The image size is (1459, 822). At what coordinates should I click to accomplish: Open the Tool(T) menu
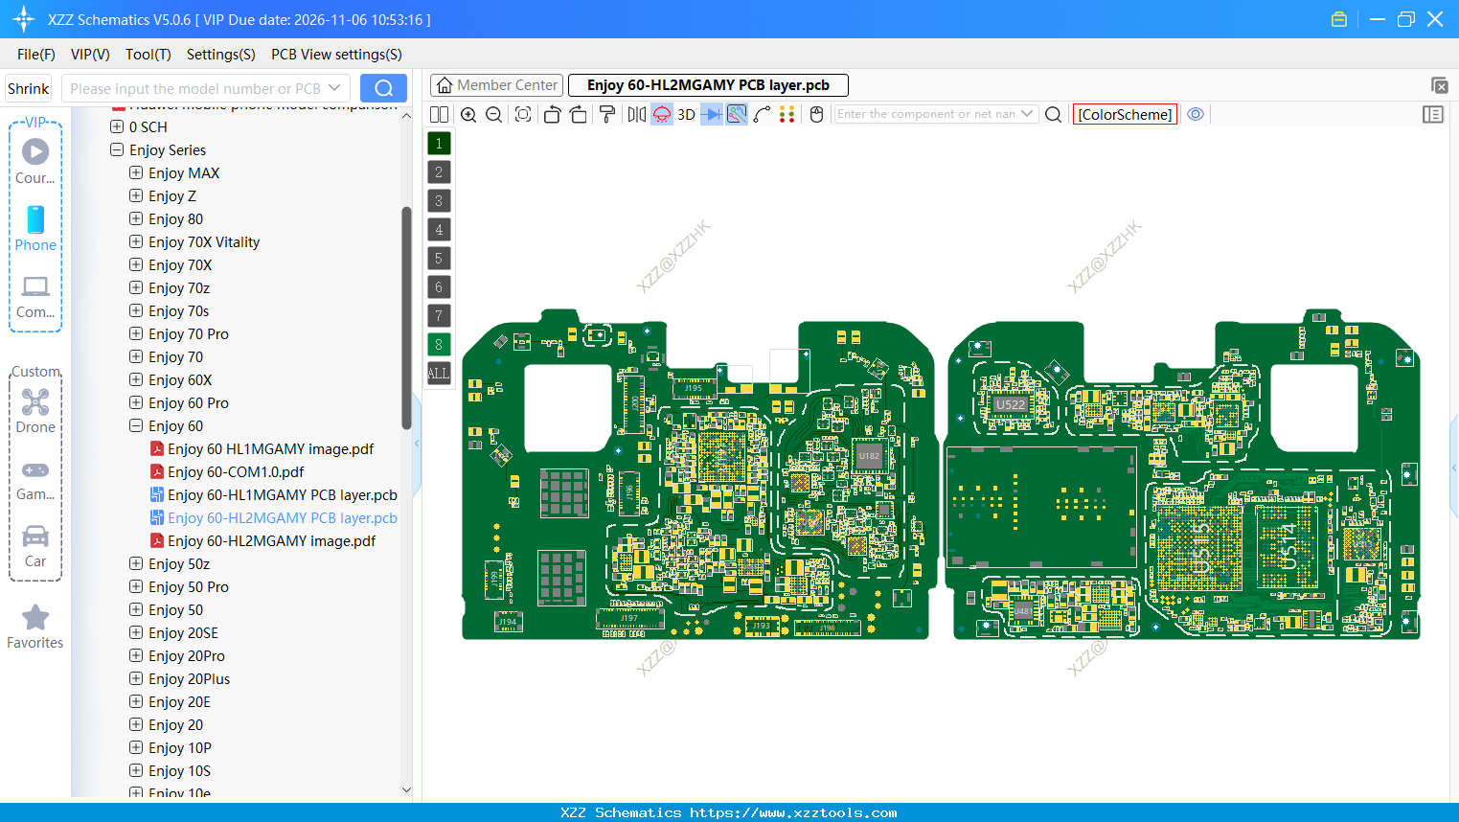click(x=148, y=55)
